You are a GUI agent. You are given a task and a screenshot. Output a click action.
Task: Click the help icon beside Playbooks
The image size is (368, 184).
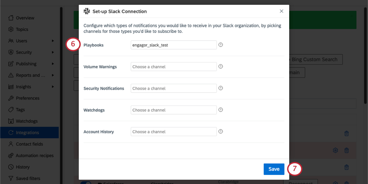pos(221,45)
